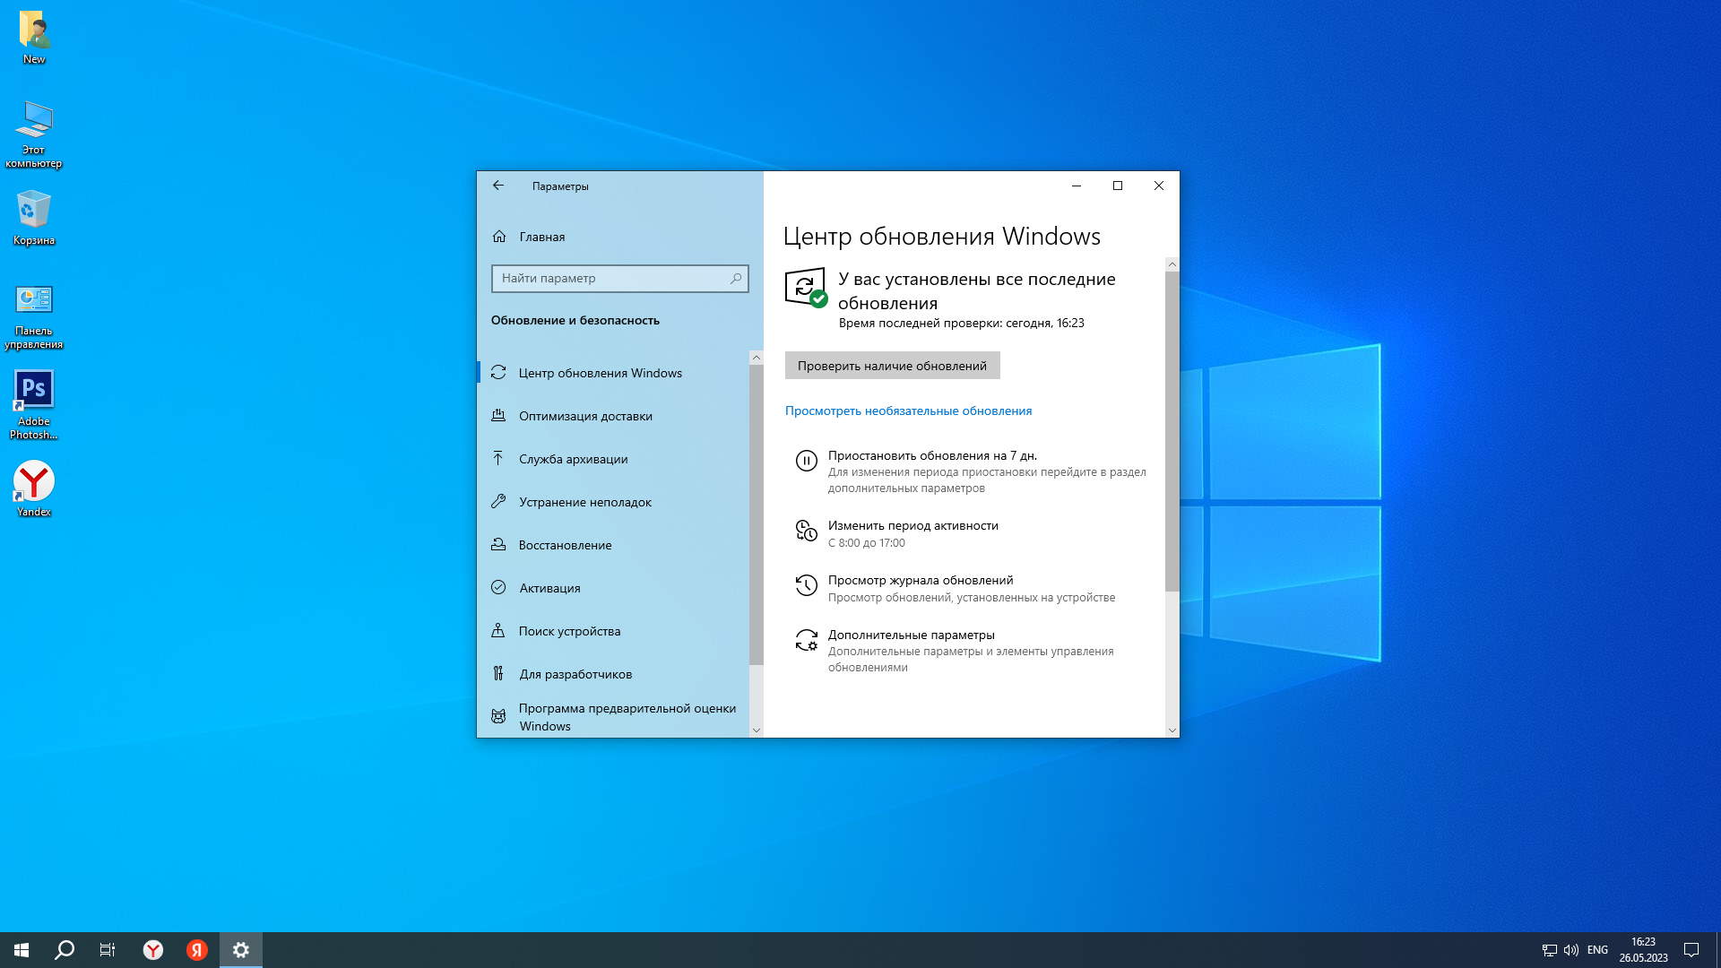1721x968 pixels.
Task: Click the pause updates icon
Action: click(x=806, y=461)
